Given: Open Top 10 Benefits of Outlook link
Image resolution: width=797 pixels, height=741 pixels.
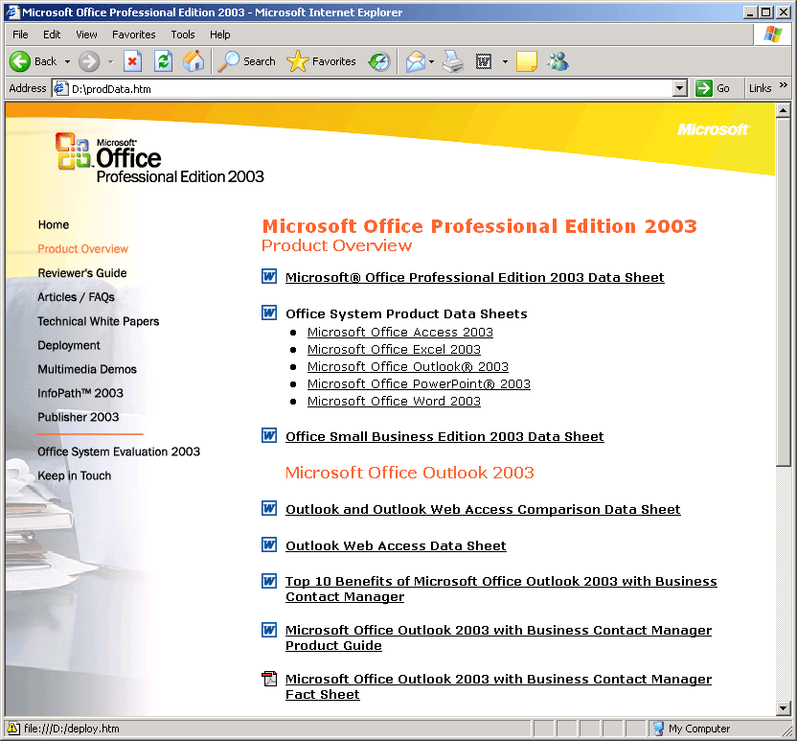Looking at the screenshot, I should click(x=501, y=589).
